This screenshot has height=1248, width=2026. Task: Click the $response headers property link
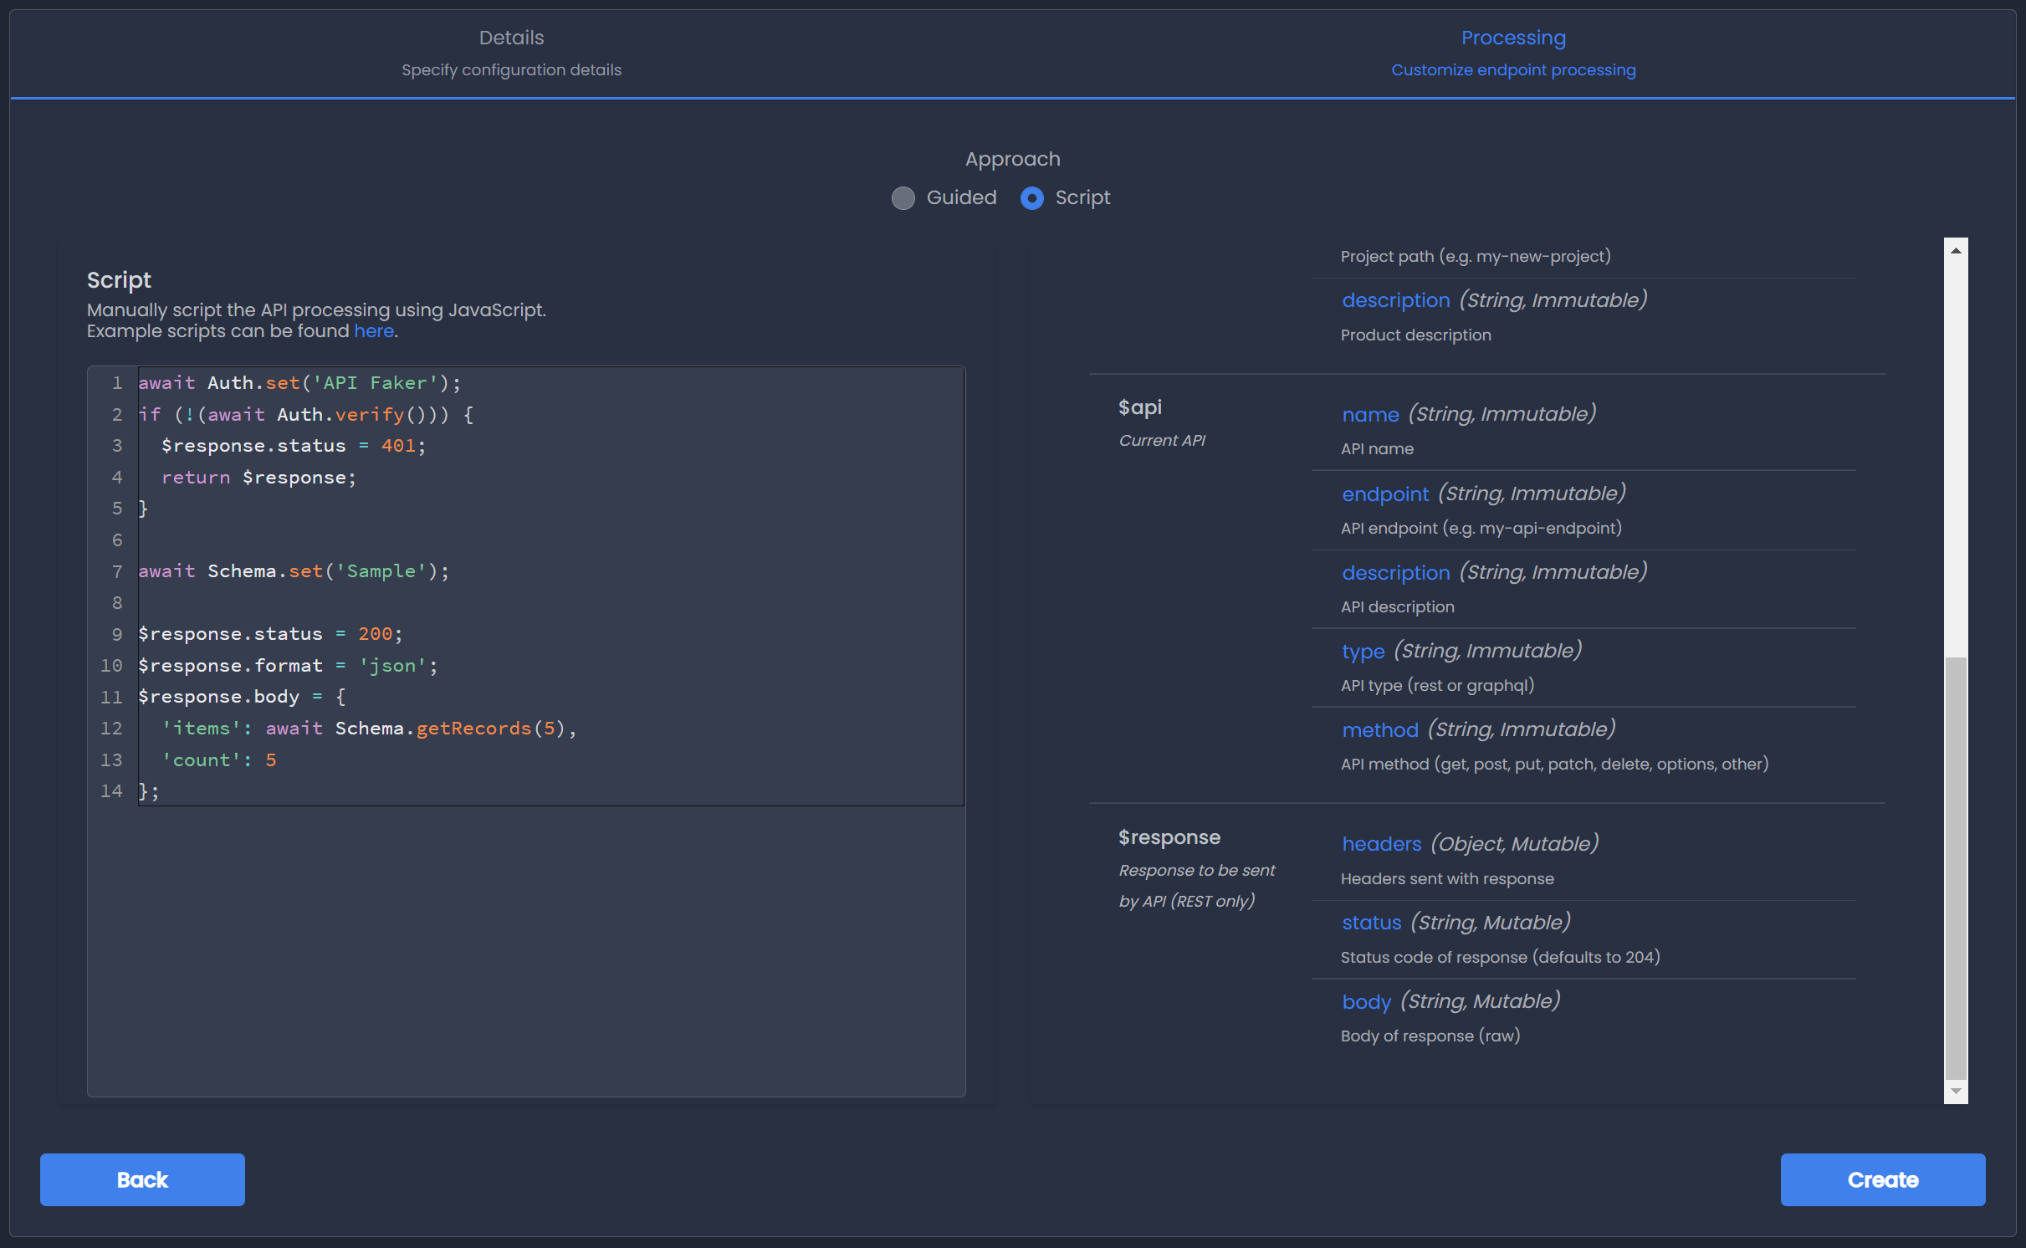[1381, 844]
